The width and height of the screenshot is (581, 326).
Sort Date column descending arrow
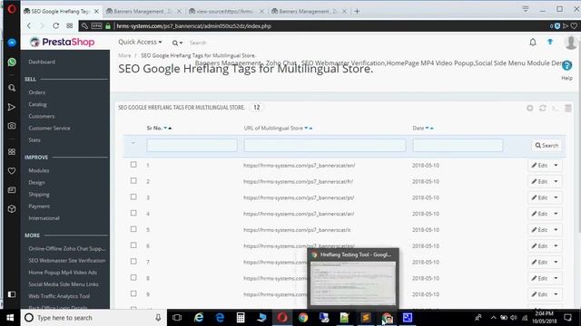click(427, 129)
